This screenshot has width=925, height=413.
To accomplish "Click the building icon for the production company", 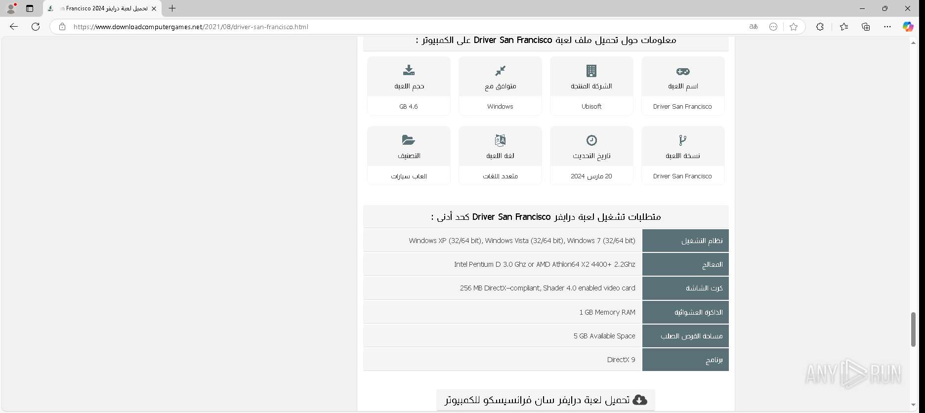I will click(x=591, y=71).
